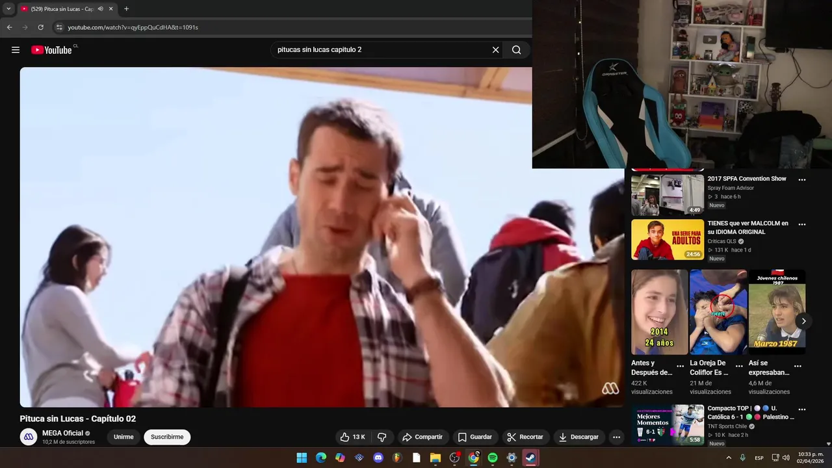Image resolution: width=832 pixels, height=468 pixels.
Task: Open options for Antes y Después short
Action: 680,366
